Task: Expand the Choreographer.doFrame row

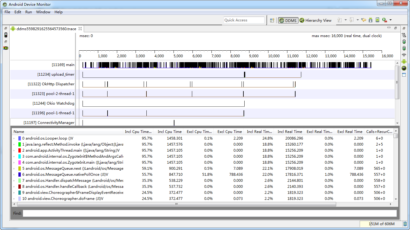Action: tap(14, 199)
